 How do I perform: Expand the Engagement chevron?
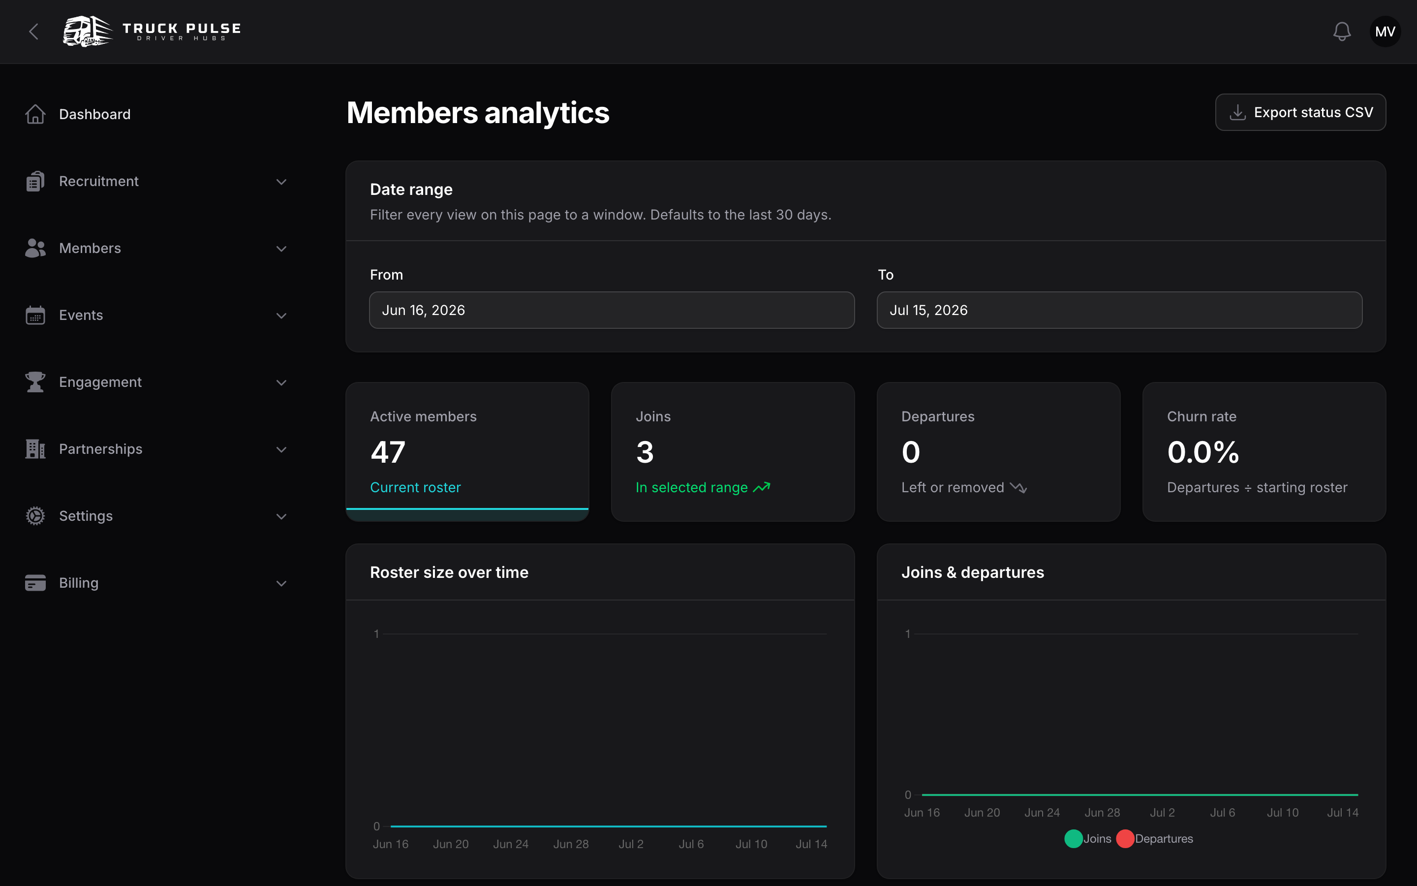281,382
